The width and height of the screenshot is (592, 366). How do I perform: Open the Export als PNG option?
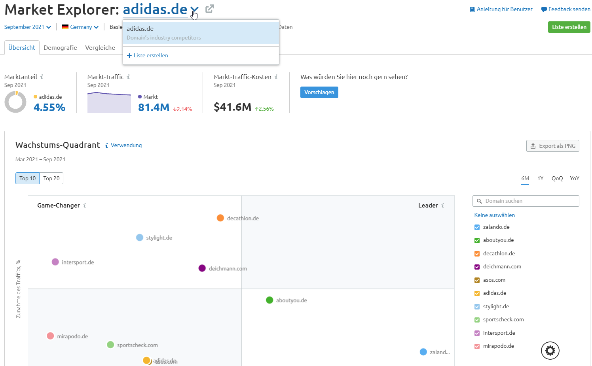point(552,145)
